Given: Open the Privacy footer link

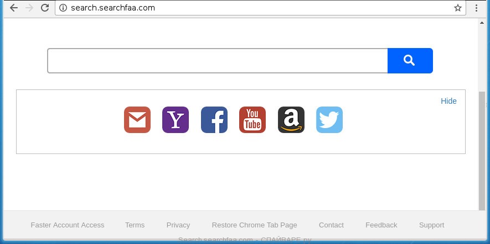Looking at the screenshot, I should [x=178, y=225].
